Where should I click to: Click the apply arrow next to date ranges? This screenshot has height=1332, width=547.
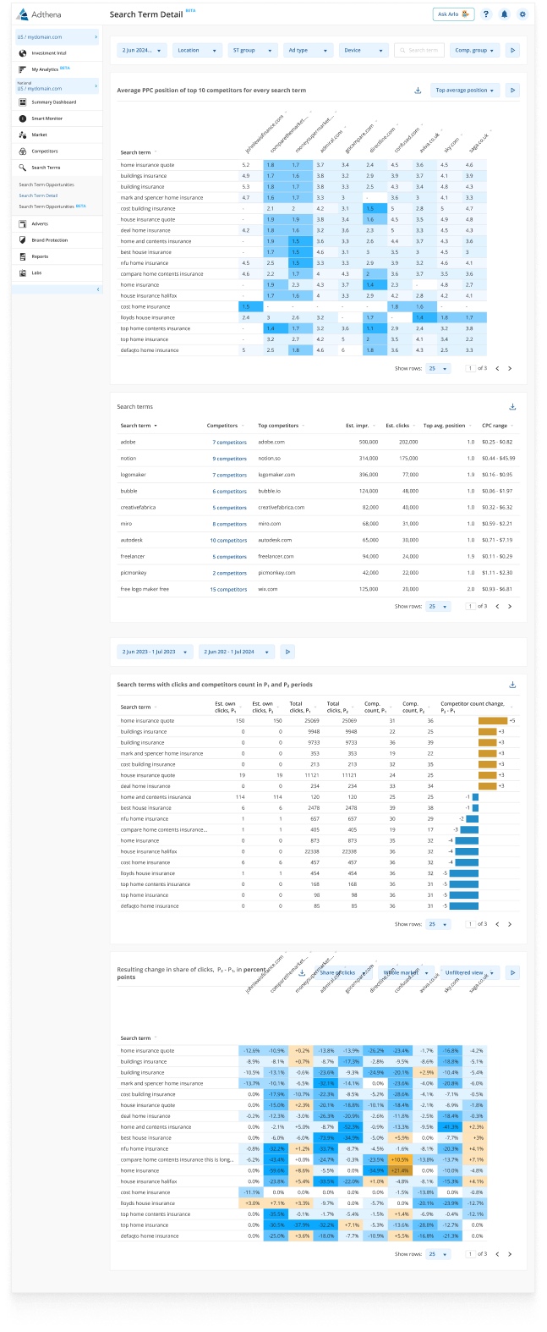pyautogui.click(x=287, y=652)
